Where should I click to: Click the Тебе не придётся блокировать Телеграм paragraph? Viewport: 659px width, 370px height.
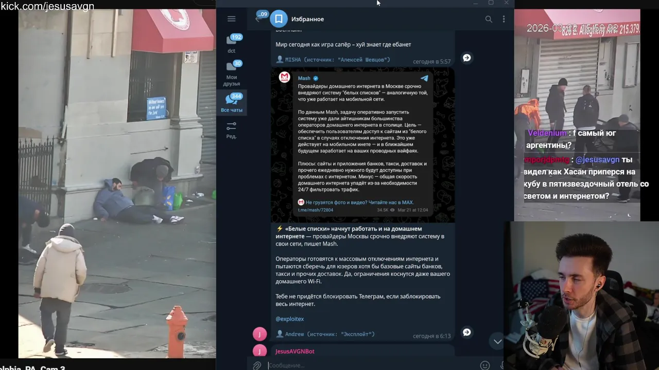(x=358, y=300)
